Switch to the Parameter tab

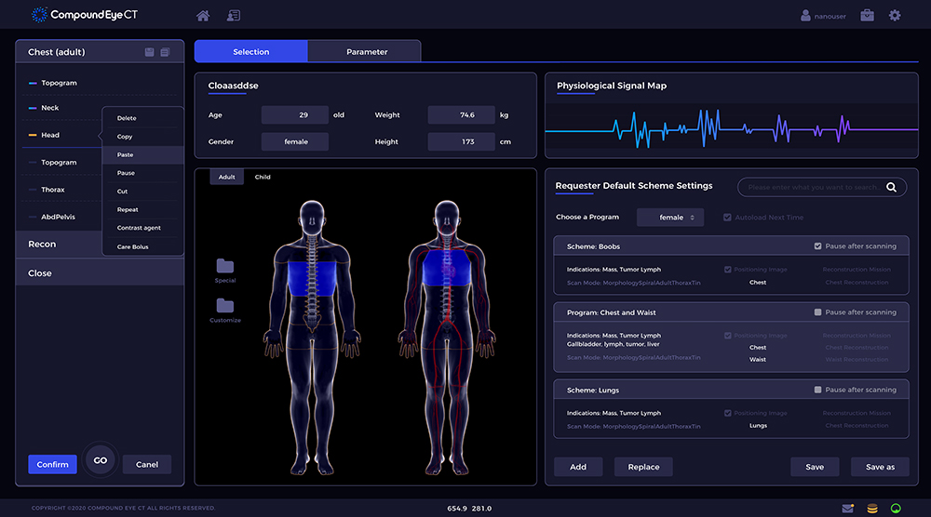click(367, 52)
